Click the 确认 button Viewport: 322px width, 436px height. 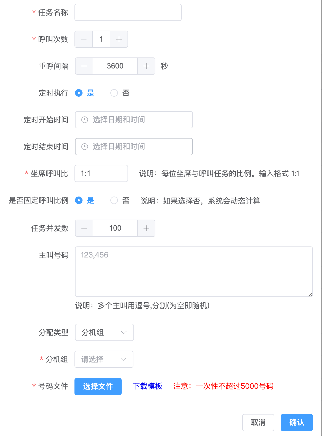click(297, 423)
